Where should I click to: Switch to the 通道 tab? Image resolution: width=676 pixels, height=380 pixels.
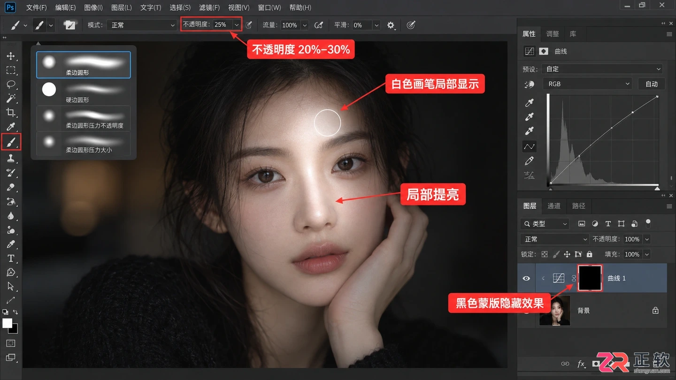554,206
